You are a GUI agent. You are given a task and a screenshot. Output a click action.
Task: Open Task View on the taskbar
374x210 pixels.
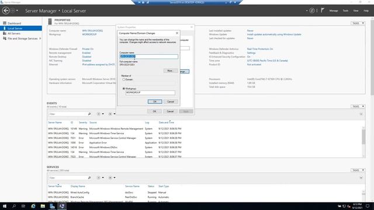click(23, 206)
